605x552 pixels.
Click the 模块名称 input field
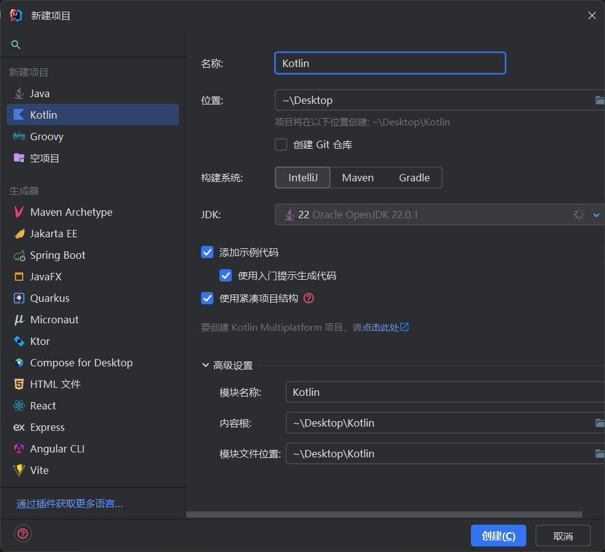(x=445, y=392)
